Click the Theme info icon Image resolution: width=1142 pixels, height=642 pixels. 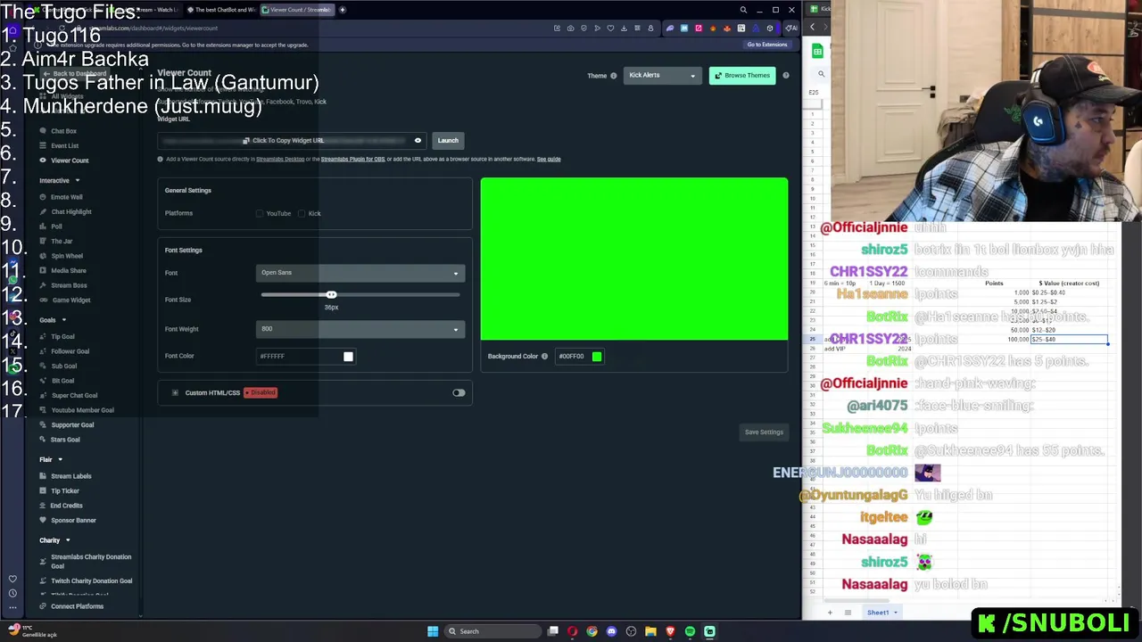613,76
